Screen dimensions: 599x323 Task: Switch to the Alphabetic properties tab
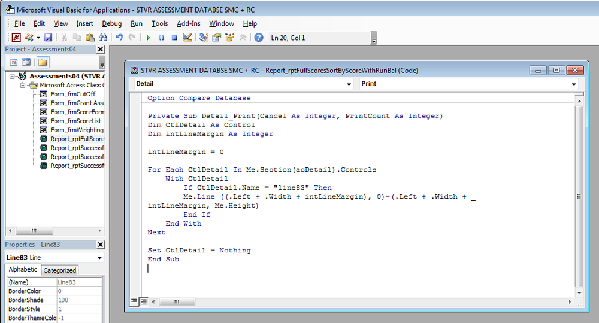23,269
